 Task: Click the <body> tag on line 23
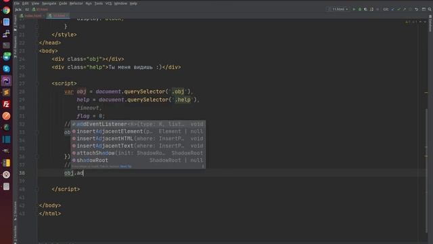pos(48,52)
